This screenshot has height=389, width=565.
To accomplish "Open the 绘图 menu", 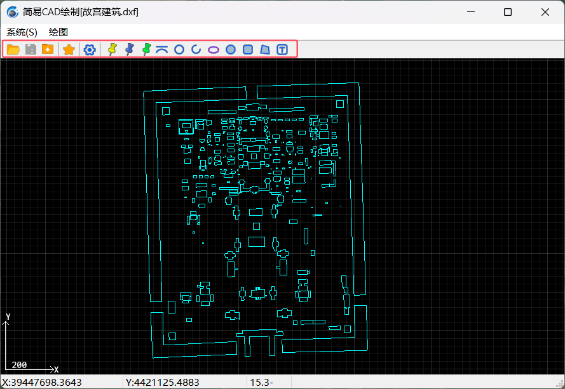I will tap(58, 32).
